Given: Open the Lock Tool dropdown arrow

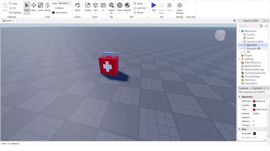Looking at the screenshot, I should point(148,8).
